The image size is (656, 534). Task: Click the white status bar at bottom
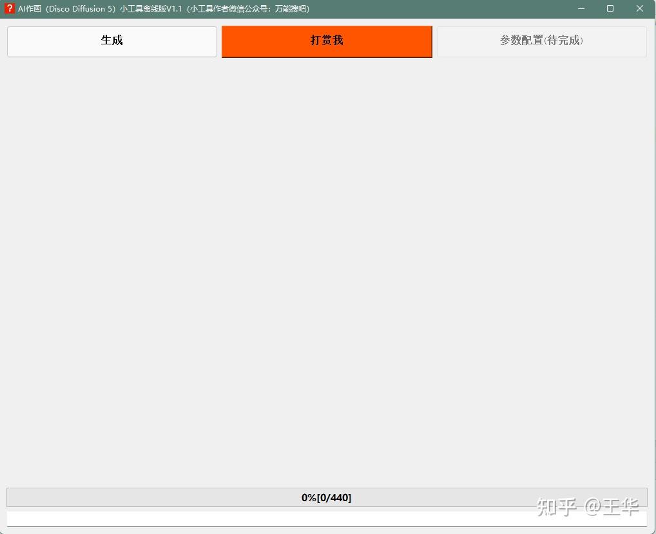pyautogui.click(x=327, y=519)
